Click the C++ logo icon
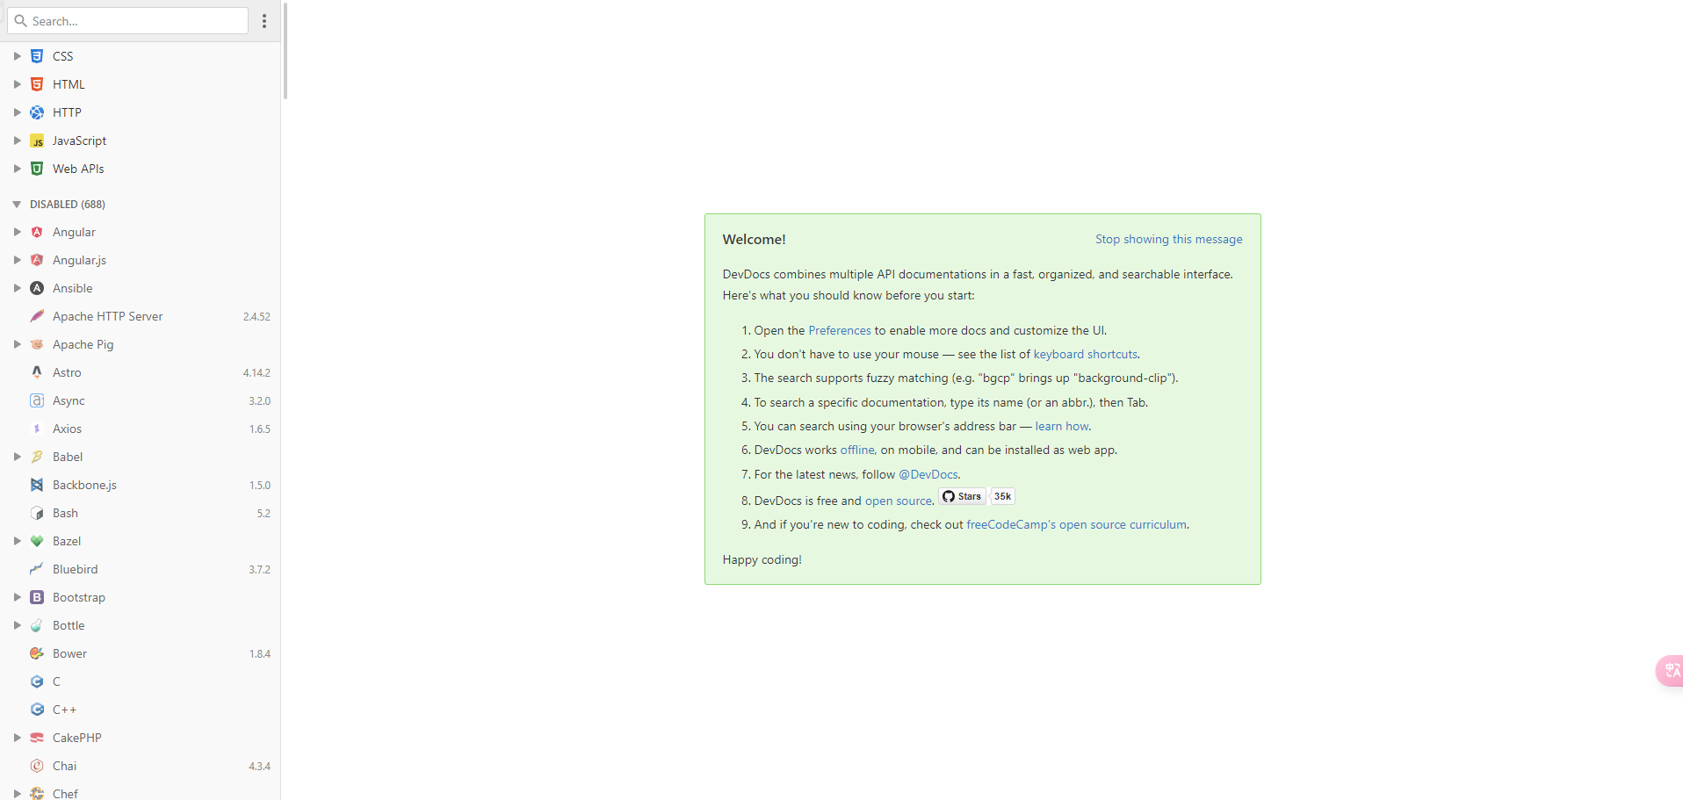Image resolution: width=1683 pixels, height=800 pixels. pyautogui.click(x=37, y=710)
